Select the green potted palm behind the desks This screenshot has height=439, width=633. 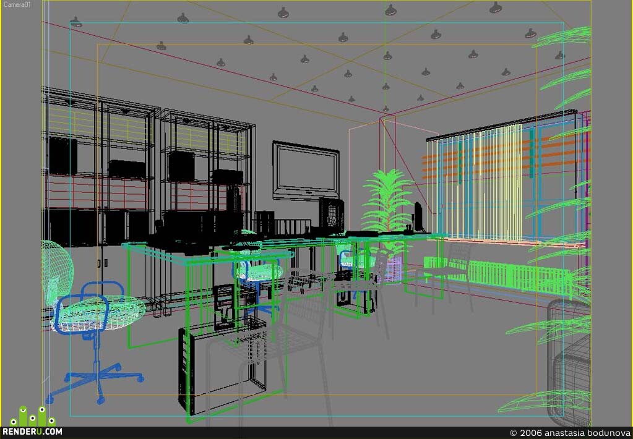pos(387,210)
